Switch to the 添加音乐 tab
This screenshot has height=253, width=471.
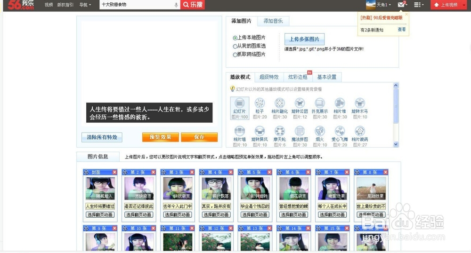(x=273, y=21)
